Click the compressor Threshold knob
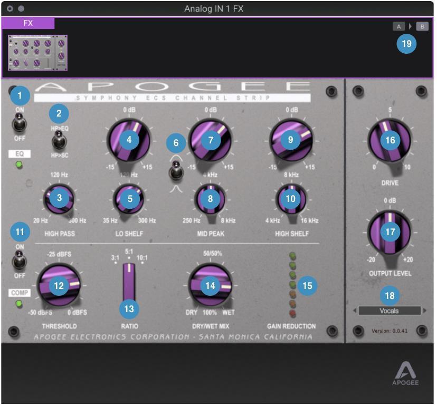The width and height of the screenshot is (437, 405). click(x=59, y=285)
